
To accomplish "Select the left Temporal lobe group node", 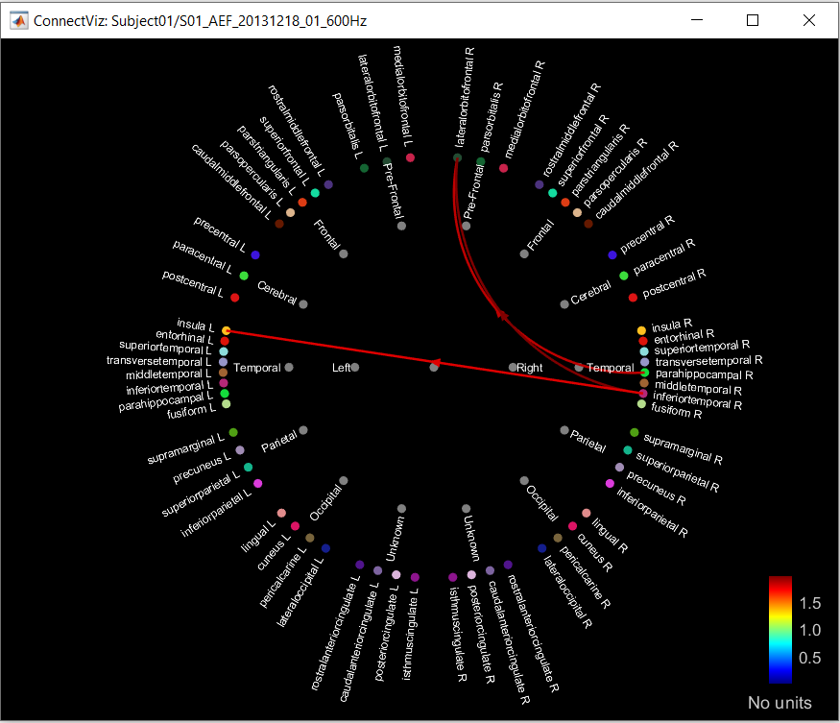I will pos(289,367).
